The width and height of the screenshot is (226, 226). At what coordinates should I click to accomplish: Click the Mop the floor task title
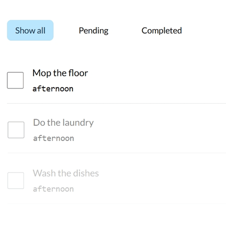click(x=60, y=73)
